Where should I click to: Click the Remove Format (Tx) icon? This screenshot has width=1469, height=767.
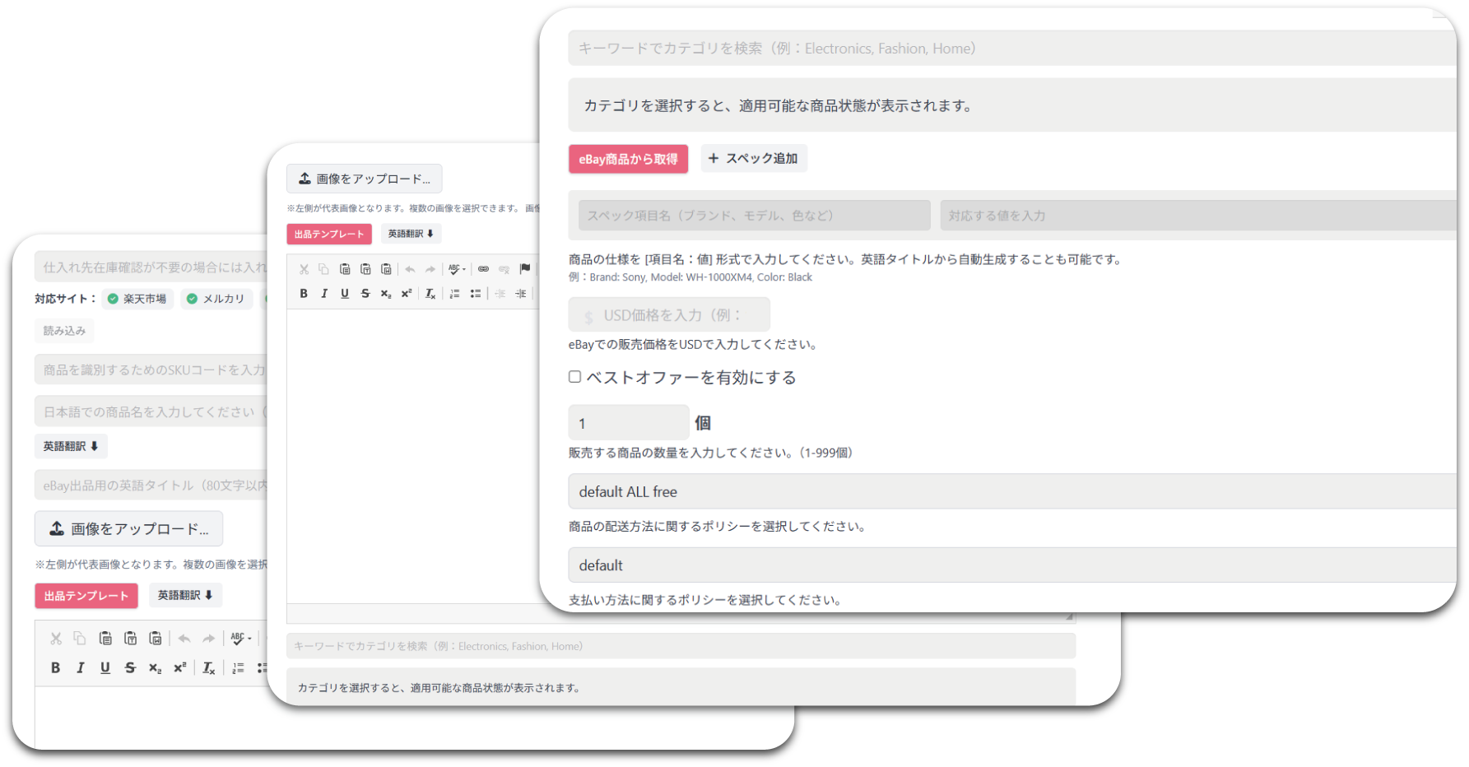tap(430, 293)
